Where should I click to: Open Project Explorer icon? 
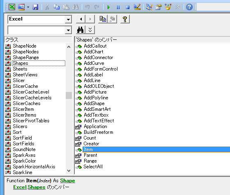tap(149, 7)
